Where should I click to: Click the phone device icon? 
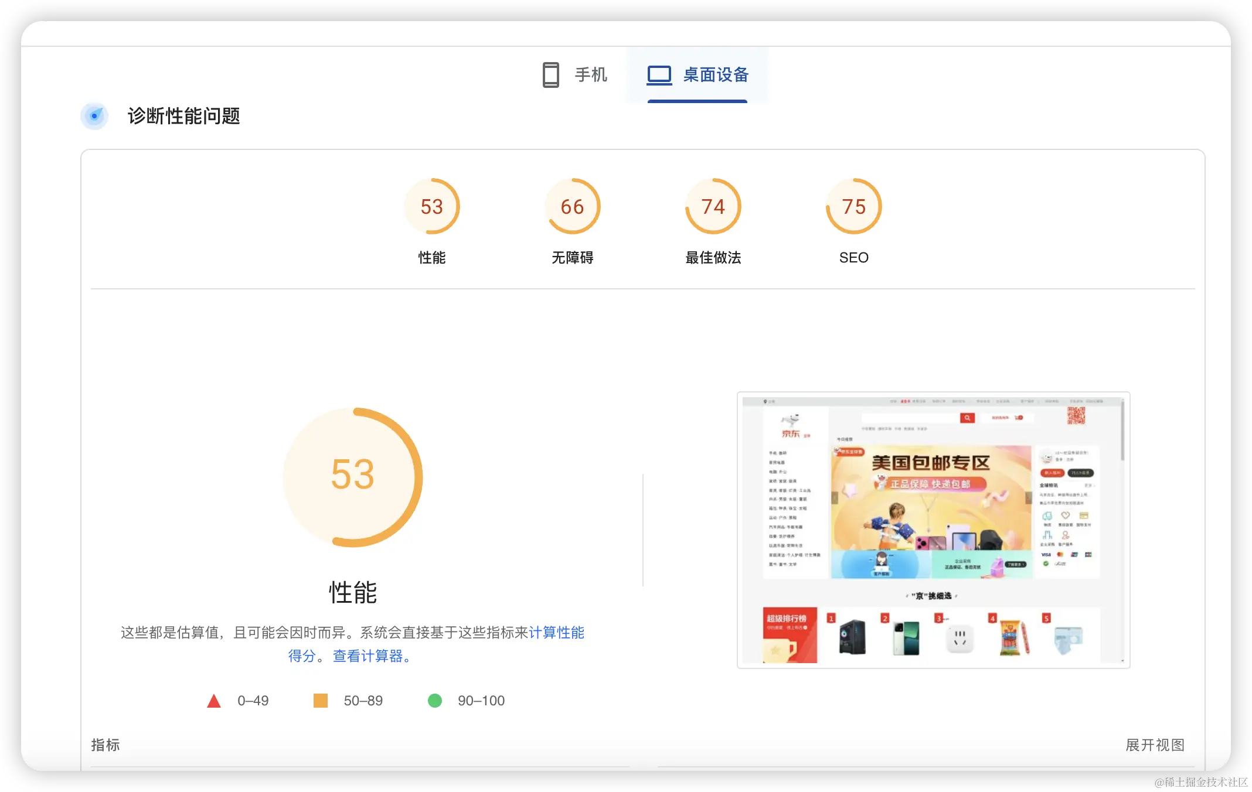click(x=550, y=75)
